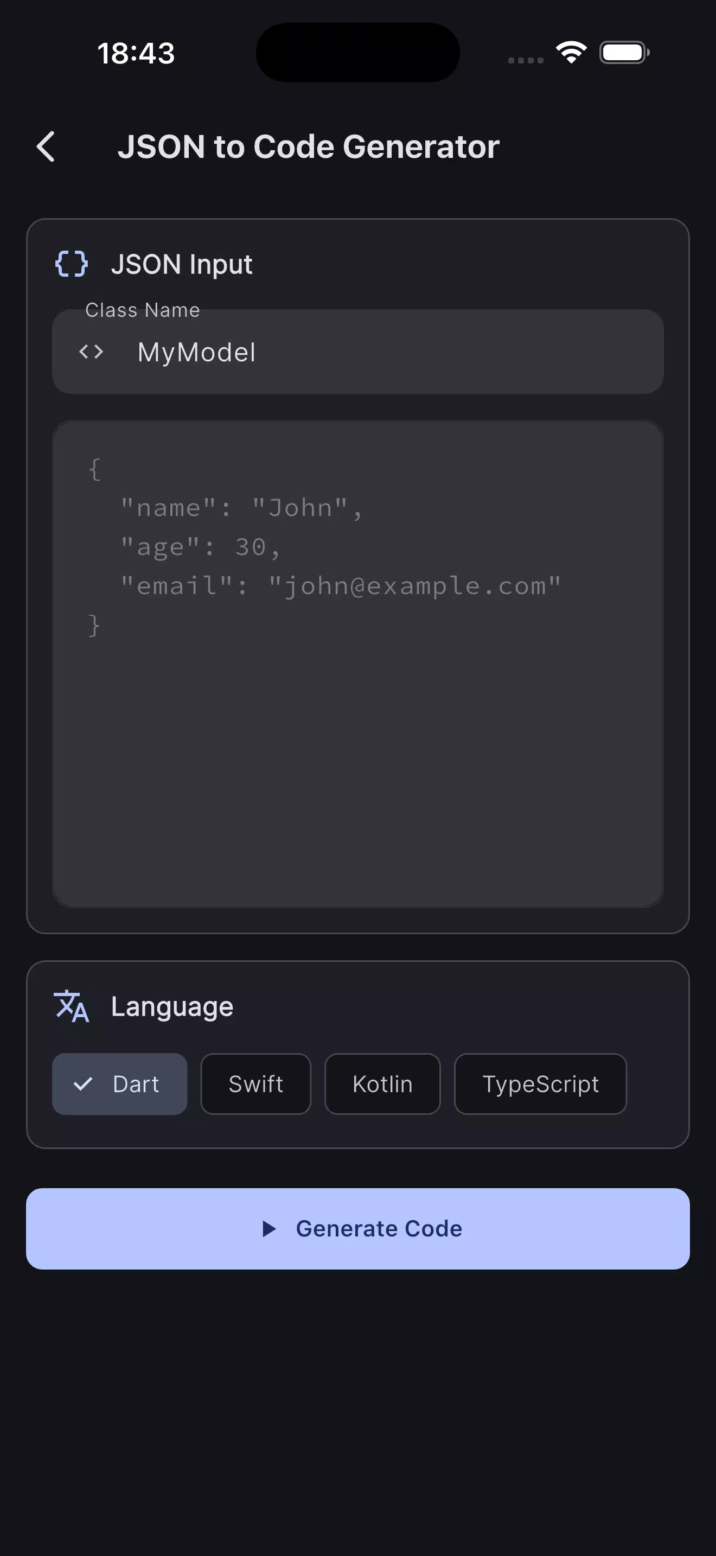The width and height of the screenshot is (716, 1556).
Task: Tap the battery status icon
Action: [624, 53]
